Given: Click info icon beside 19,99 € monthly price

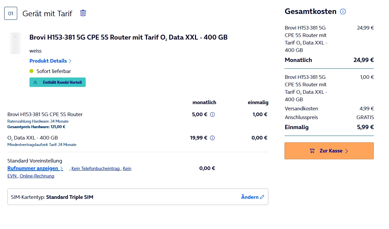Looking at the screenshot, I should (x=213, y=138).
